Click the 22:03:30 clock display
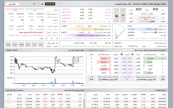This screenshot has width=173, height=108. click(50, 4)
